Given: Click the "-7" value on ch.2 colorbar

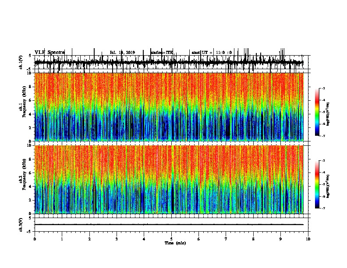Looking at the screenshot, I should tap(323, 208).
